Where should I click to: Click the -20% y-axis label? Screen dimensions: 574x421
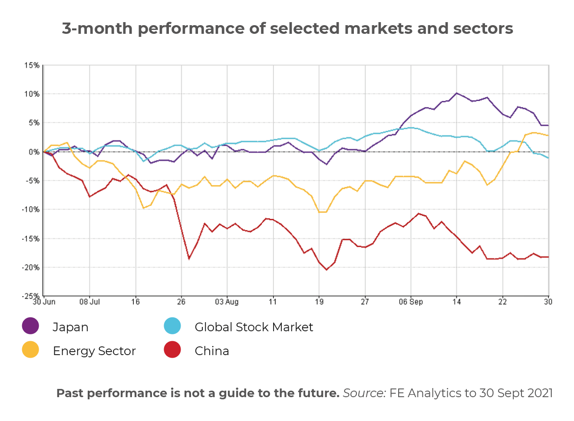[x=30, y=268]
